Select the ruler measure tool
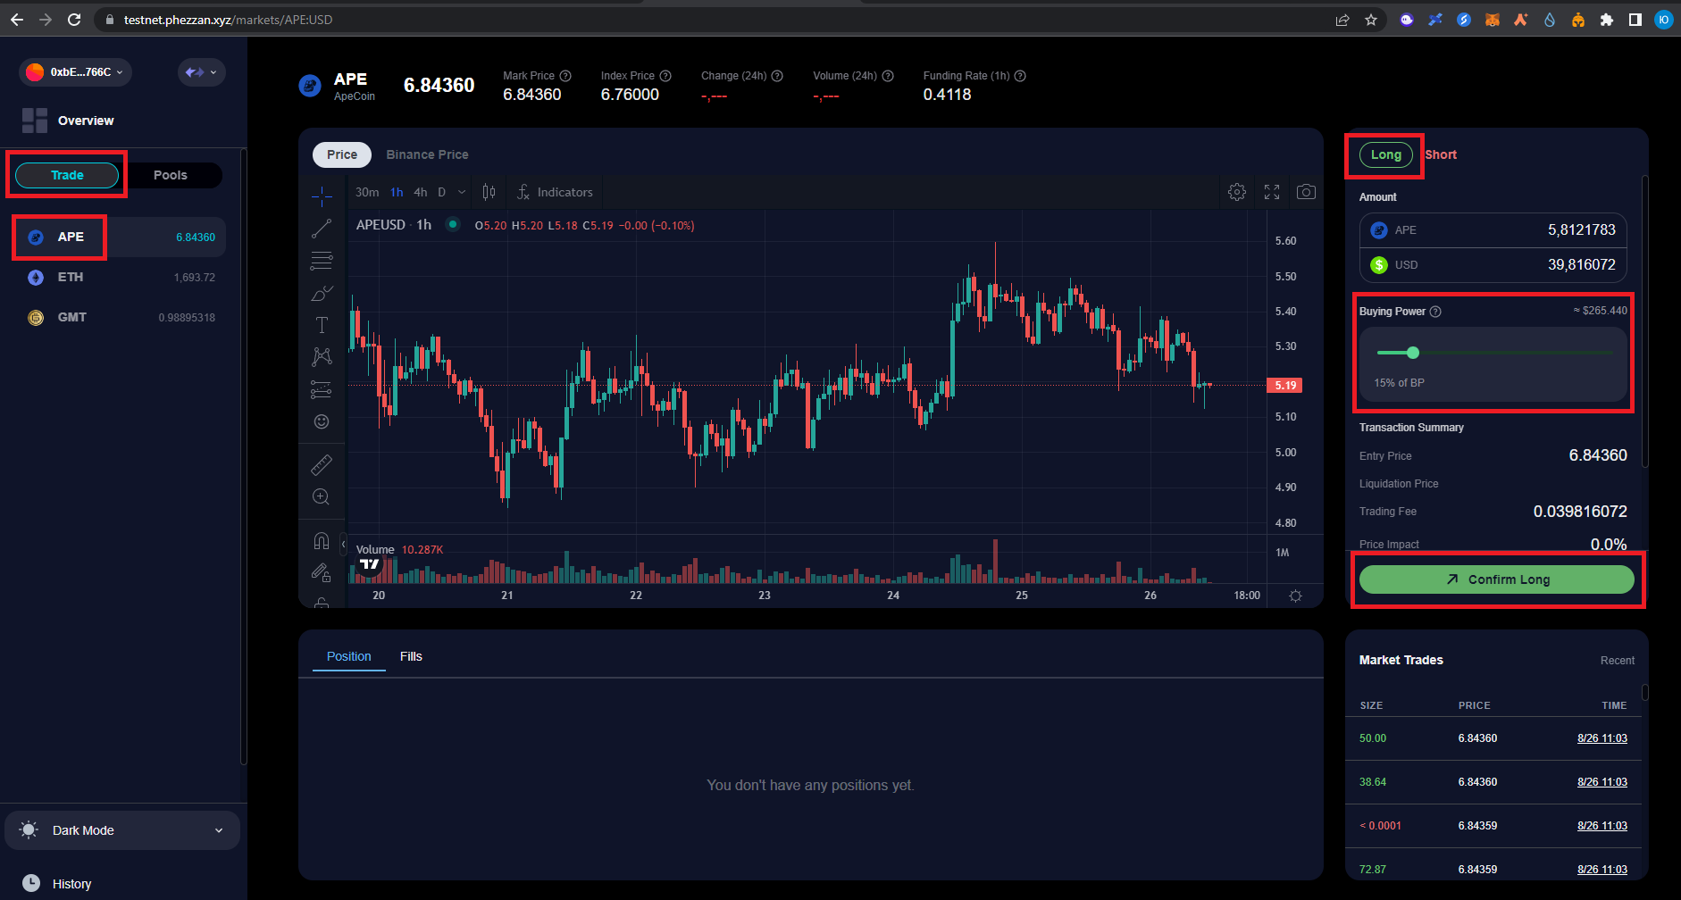1681x900 pixels. 322,464
